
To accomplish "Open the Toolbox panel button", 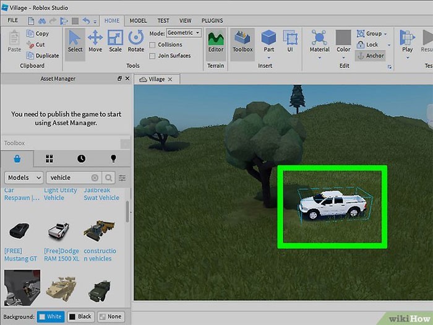I will click(x=242, y=41).
